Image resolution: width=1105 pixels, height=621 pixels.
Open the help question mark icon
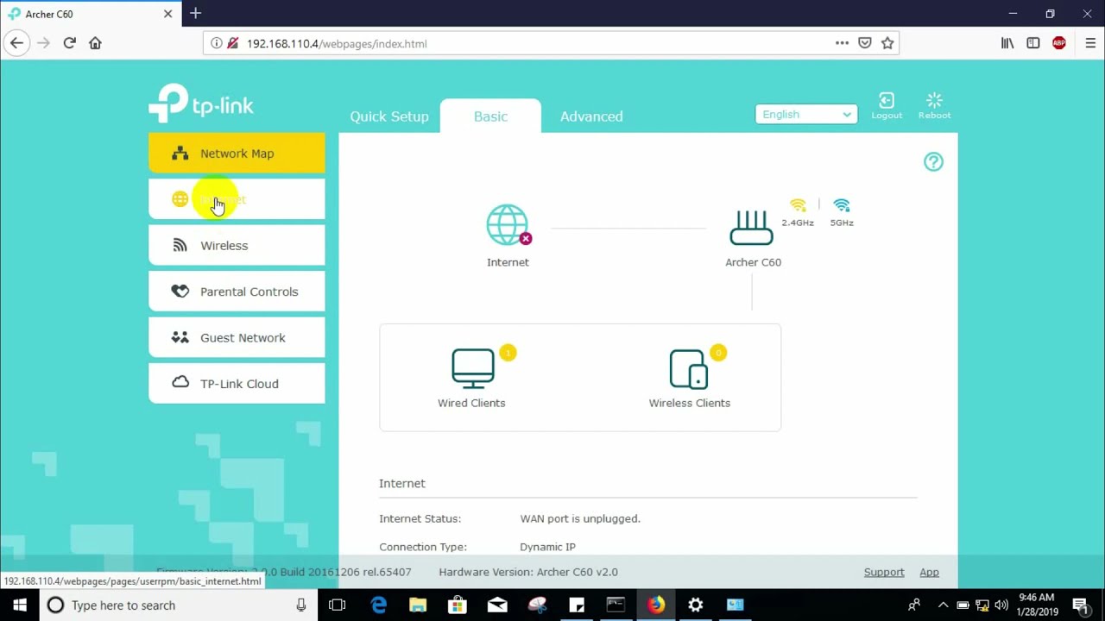(x=933, y=161)
